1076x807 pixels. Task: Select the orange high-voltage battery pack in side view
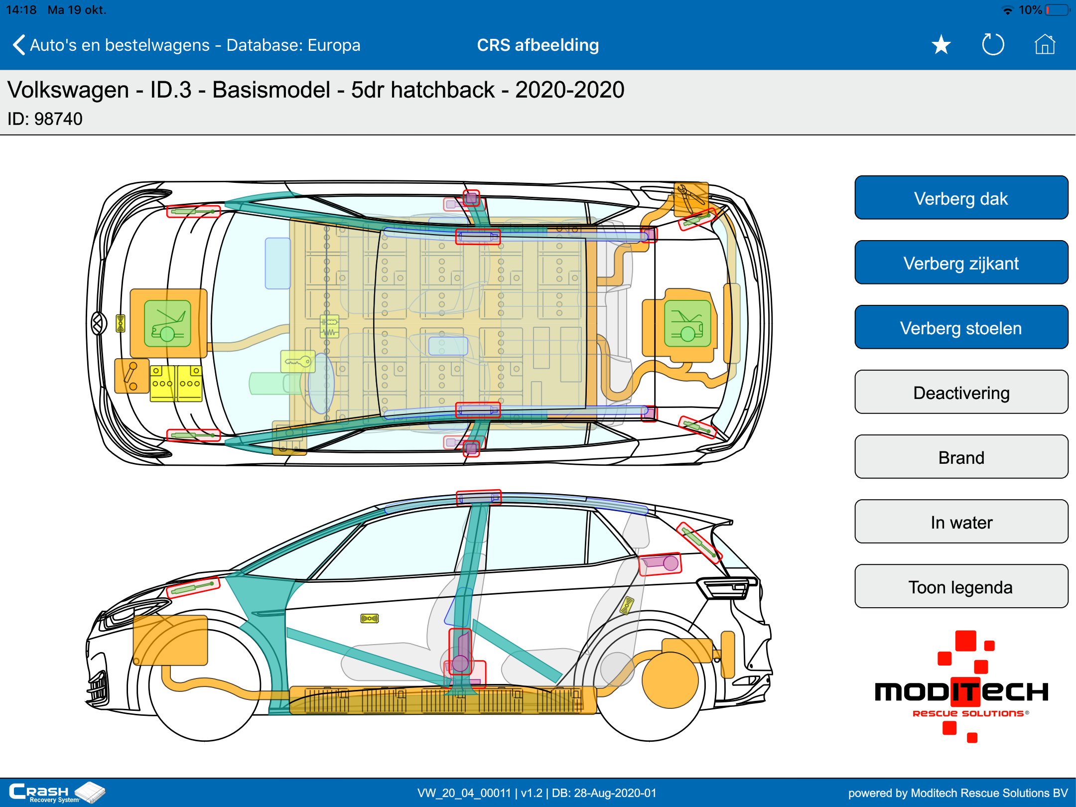coord(443,700)
